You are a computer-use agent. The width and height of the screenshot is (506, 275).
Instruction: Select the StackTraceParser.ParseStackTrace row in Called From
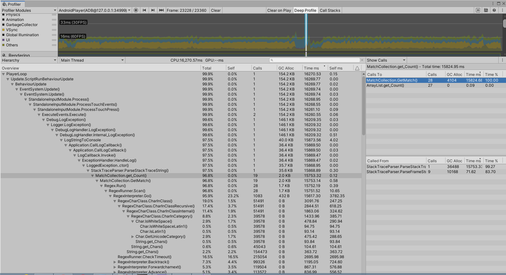click(x=436, y=167)
